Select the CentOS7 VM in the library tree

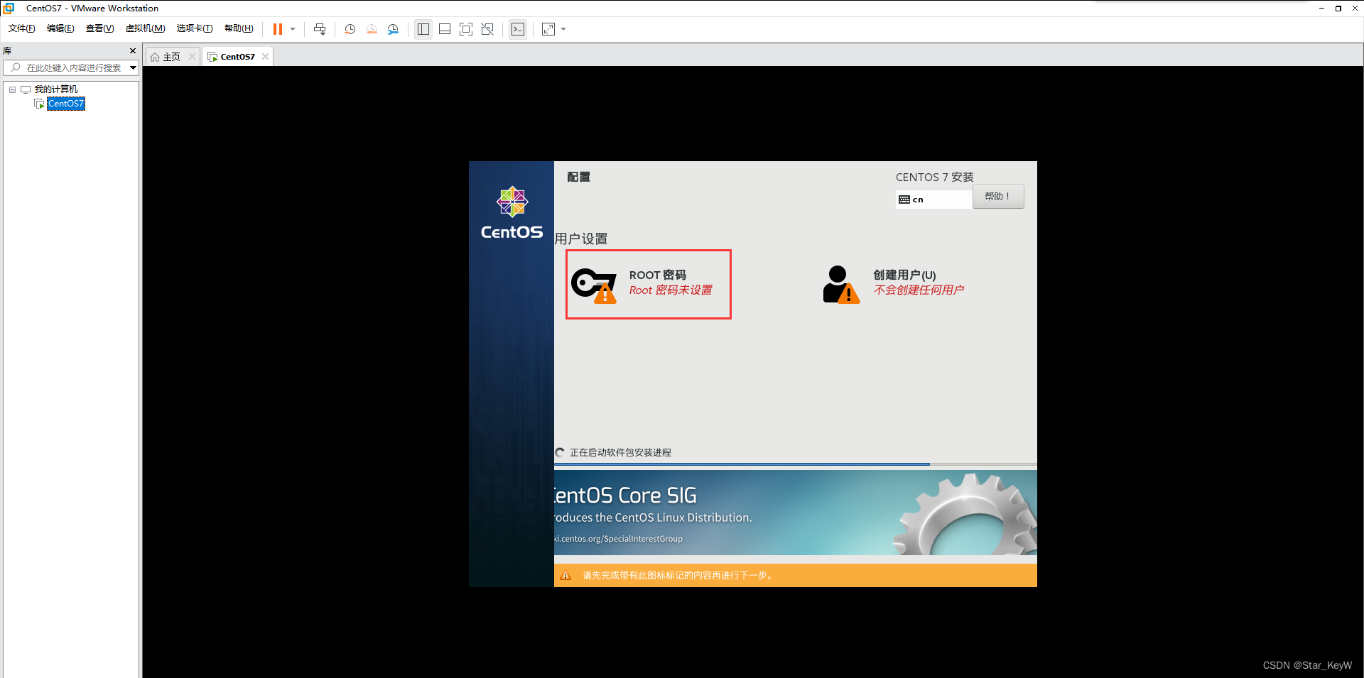pos(66,104)
